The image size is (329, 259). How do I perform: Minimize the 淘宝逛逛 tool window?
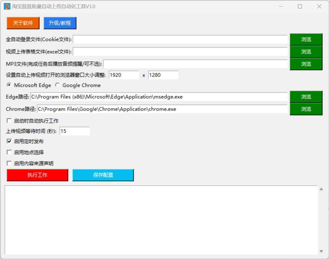[x=281, y=7]
